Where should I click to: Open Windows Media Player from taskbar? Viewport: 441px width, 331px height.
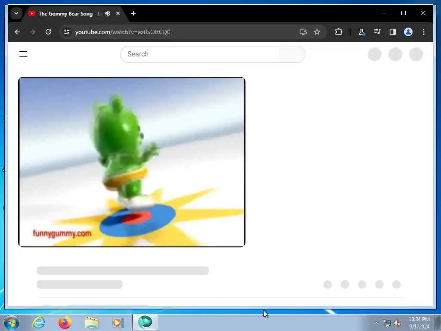(118, 322)
